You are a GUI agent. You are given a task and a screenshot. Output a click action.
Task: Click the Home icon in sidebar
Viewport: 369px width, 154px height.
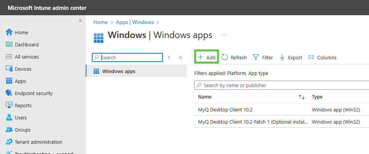click(x=10, y=32)
